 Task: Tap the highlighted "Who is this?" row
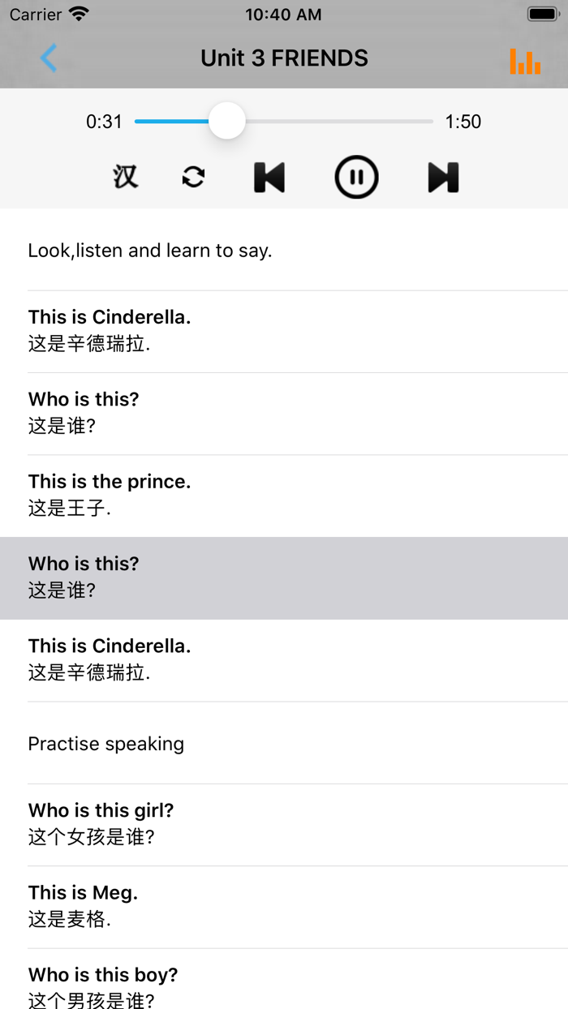(x=284, y=577)
